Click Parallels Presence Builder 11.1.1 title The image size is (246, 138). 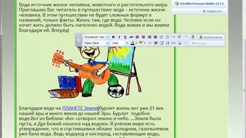(x=202, y=3)
